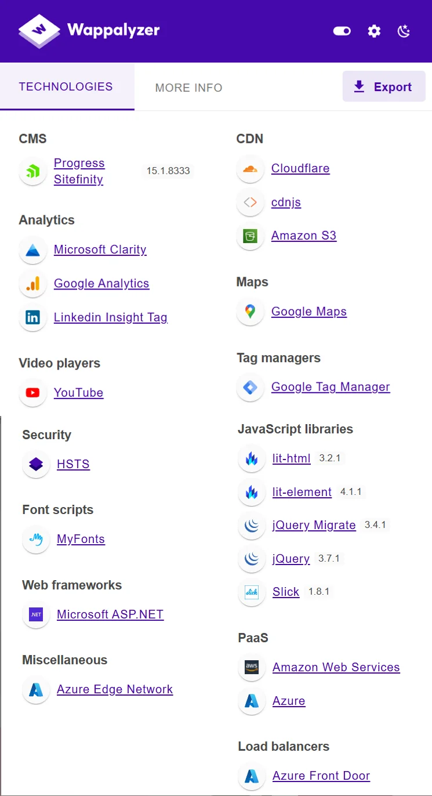
Task: Click the jQuery 3.7.1 icon
Action: (252, 559)
